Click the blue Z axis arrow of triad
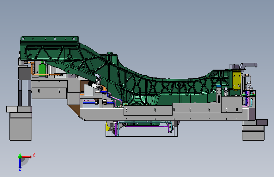Viewport: 274px width, 177px height. 20,164
